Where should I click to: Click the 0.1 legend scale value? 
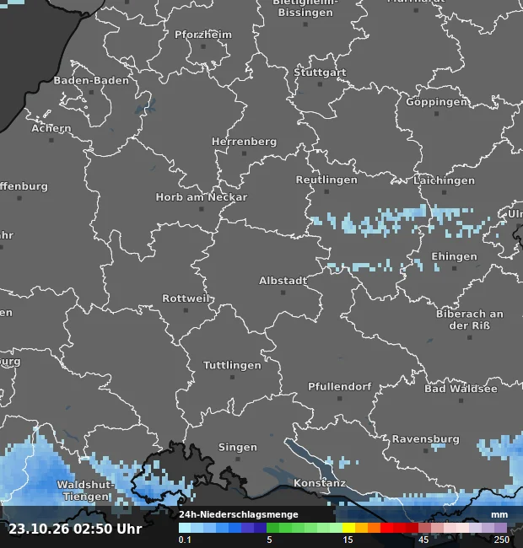[185, 540]
